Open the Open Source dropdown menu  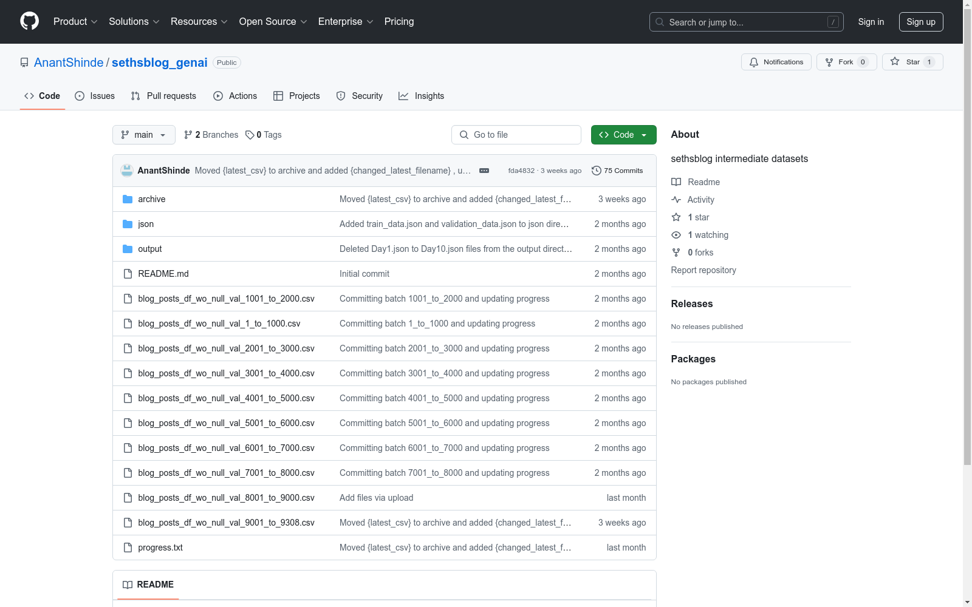pos(273,21)
